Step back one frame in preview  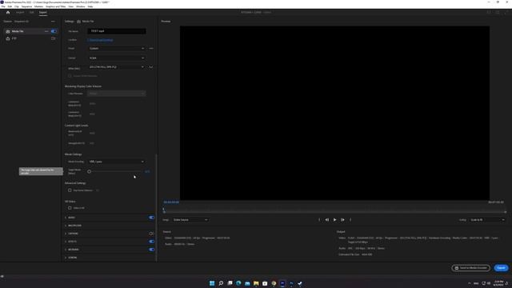point(327,220)
